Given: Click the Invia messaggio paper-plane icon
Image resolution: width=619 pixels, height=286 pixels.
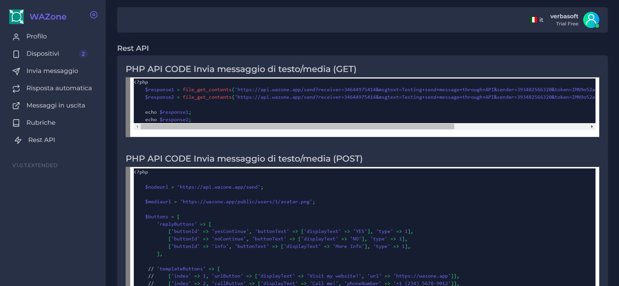Looking at the screenshot, I should coord(16,71).
